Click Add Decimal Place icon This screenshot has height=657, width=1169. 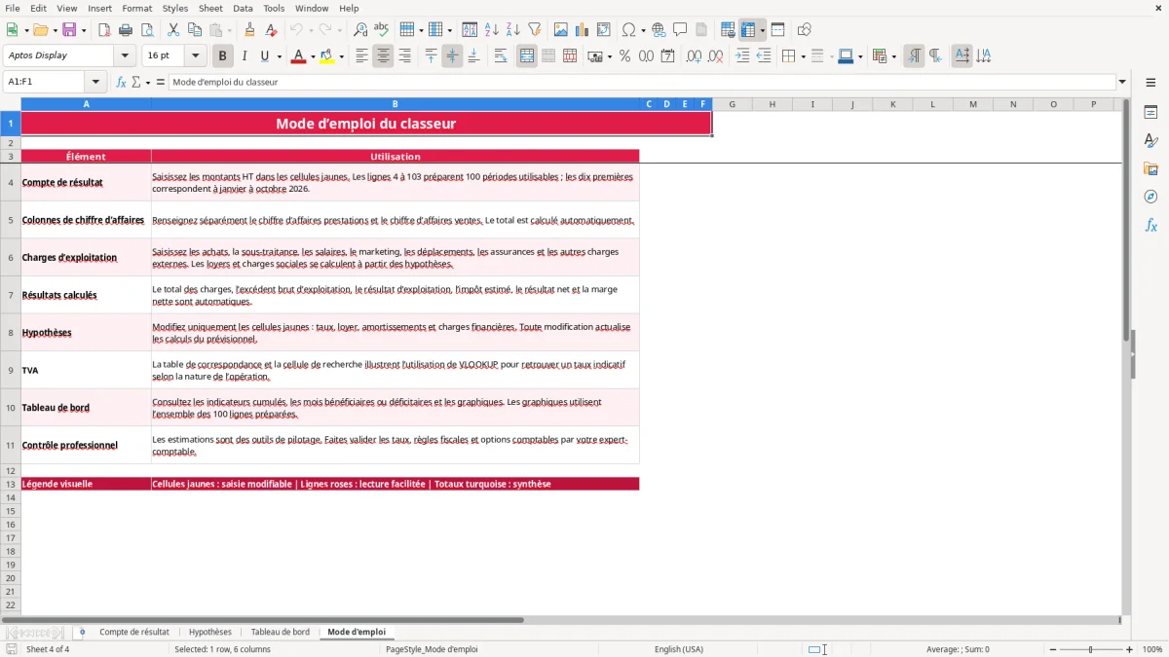(695, 56)
